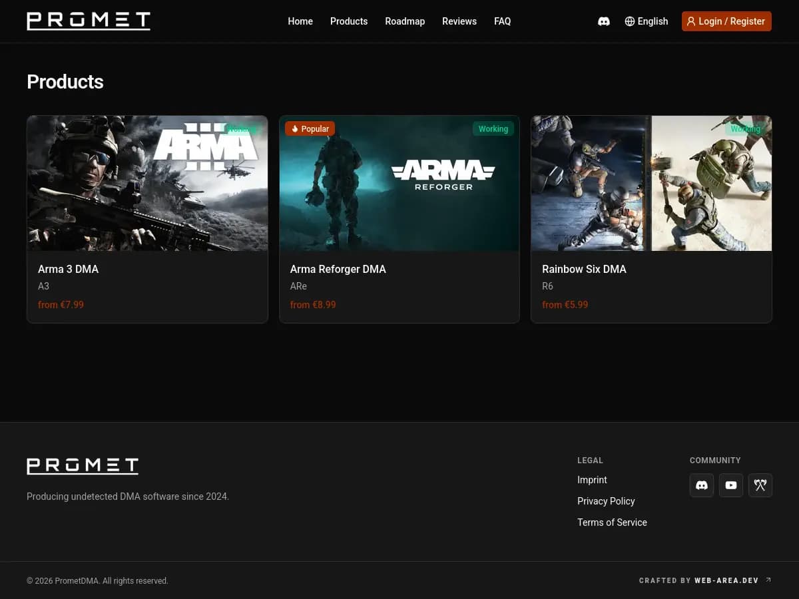Click the 'Producing undetected DMA software since 2024.' tagline
The width and height of the screenshot is (799, 599).
128,497
